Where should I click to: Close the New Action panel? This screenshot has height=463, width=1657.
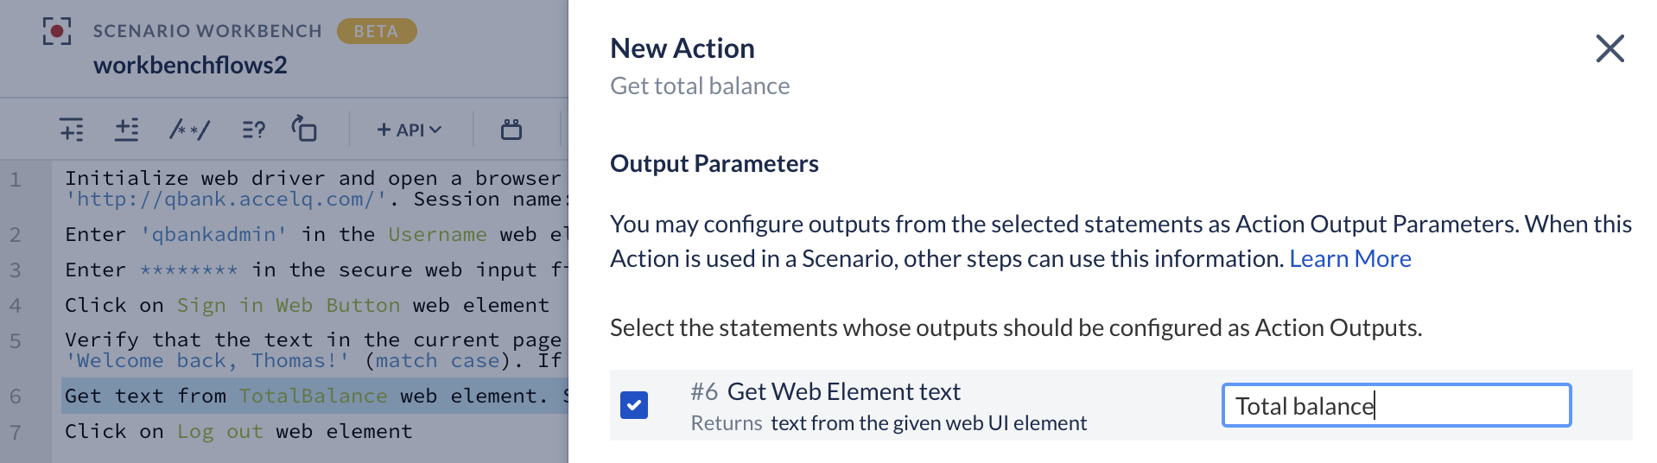coord(1609,48)
